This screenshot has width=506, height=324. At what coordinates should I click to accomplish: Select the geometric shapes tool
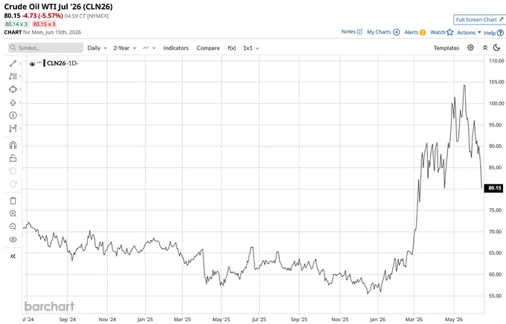pyautogui.click(x=13, y=89)
